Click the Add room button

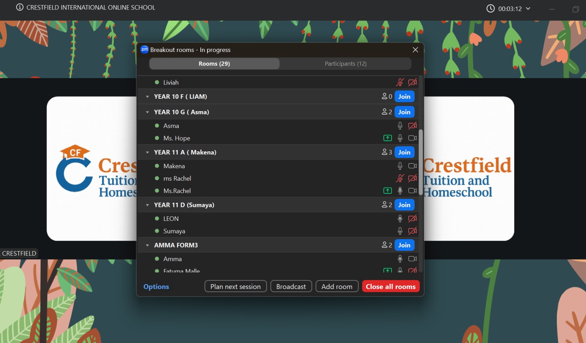coord(337,286)
